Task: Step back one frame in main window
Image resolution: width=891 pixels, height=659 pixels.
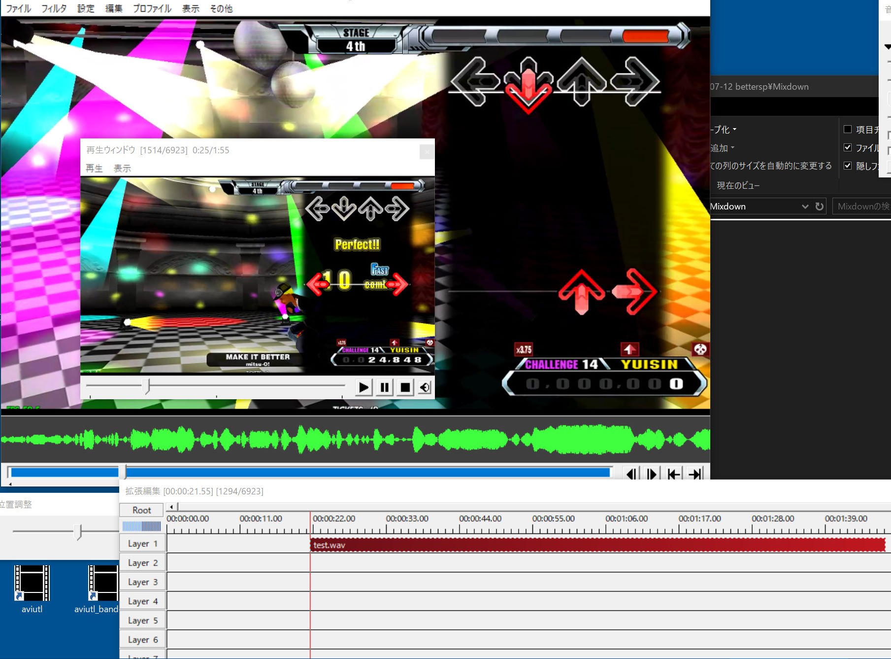Action: [x=632, y=474]
